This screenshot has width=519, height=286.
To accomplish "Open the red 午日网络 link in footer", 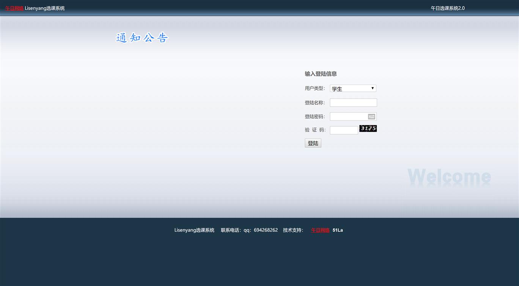I will click(x=320, y=230).
